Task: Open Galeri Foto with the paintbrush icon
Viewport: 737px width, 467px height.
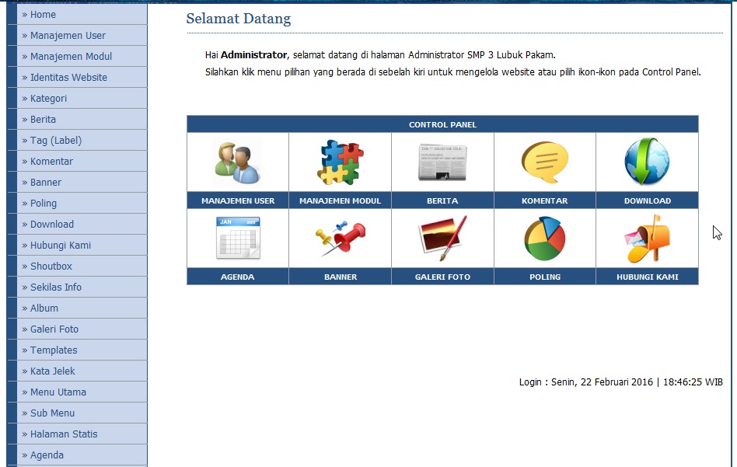Action: click(442, 238)
